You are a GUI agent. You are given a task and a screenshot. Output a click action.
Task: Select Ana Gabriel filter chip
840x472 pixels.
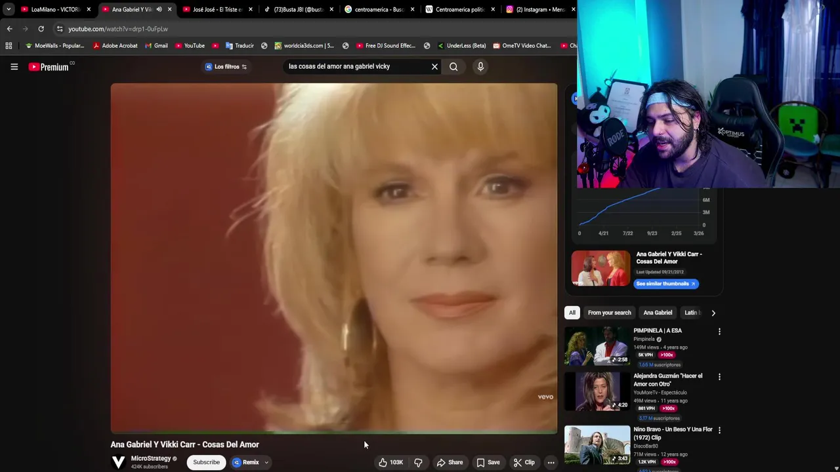tap(658, 313)
